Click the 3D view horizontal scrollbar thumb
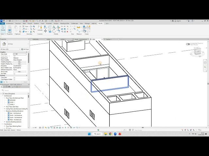The width and height of the screenshot is (209, 156). pyautogui.click(x=143, y=128)
